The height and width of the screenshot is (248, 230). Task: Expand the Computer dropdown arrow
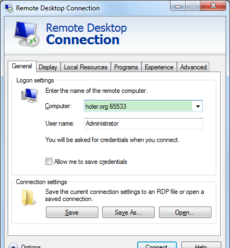198,106
